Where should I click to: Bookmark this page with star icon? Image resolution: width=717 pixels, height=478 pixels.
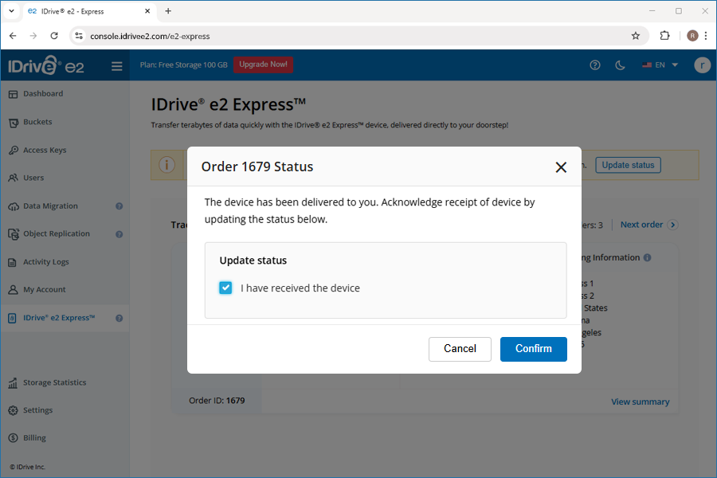(x=636, y=36)
